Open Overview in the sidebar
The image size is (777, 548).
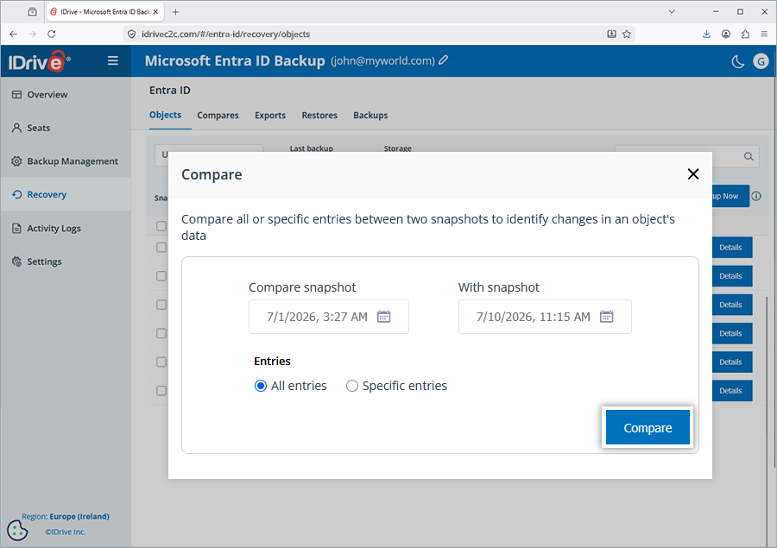pyautogui.click(x=66, y=95)
